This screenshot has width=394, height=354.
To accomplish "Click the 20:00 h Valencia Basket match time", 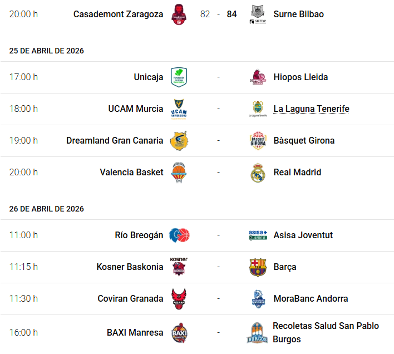I will (23, 173).
